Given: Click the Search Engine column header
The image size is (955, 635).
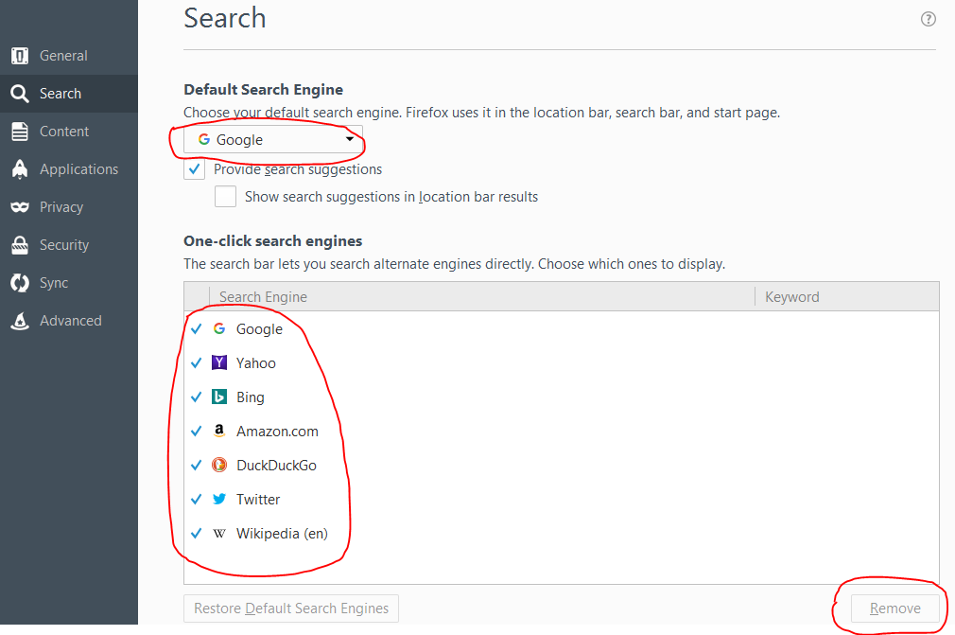Looking at the screenshot, I should (x=482, y=297).
